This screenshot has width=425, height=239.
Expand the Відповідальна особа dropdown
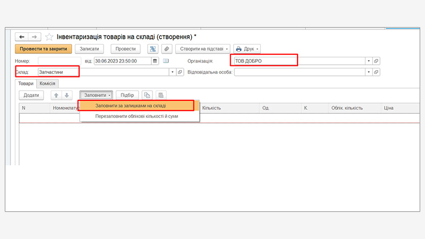(368, 72)
